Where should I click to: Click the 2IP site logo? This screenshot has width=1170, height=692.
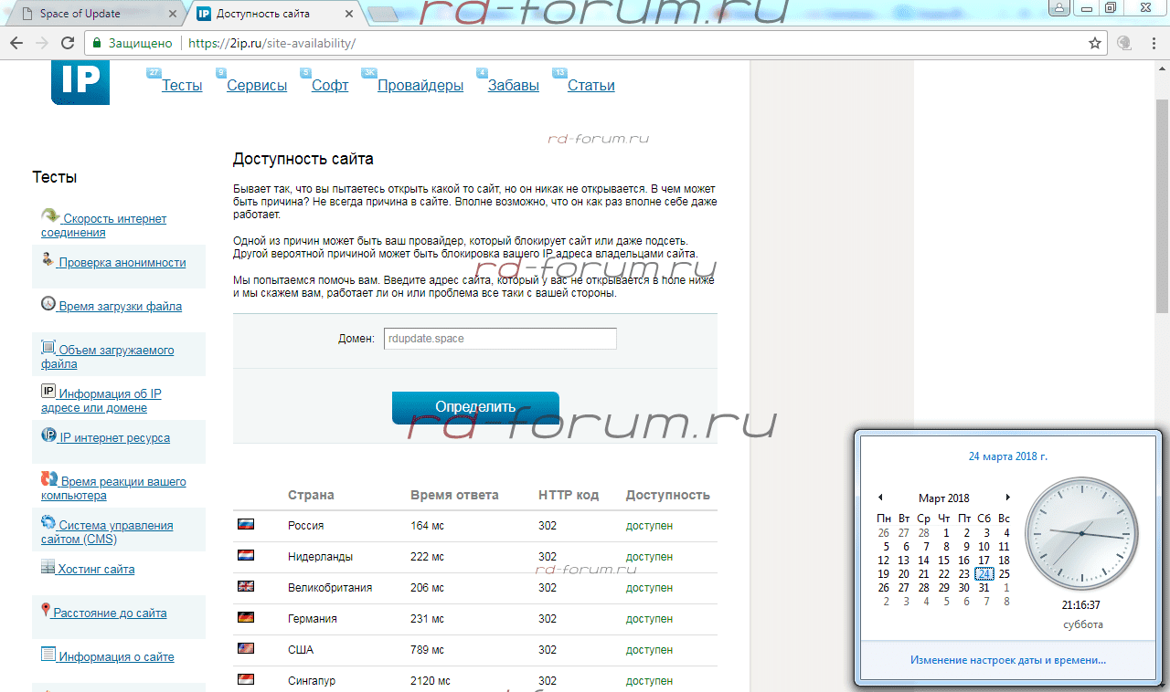tap(80, 82)
